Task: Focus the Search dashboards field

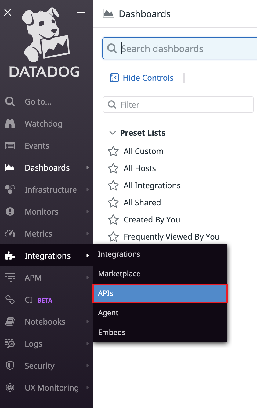Action: [186, 49]
